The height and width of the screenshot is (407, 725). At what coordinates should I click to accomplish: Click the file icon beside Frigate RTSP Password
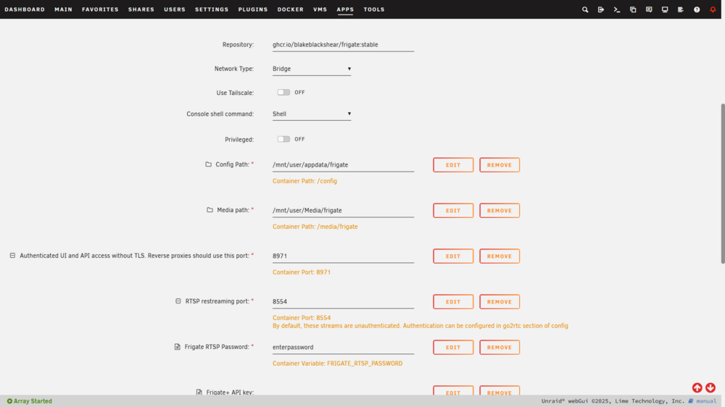(x=177, y=346)
